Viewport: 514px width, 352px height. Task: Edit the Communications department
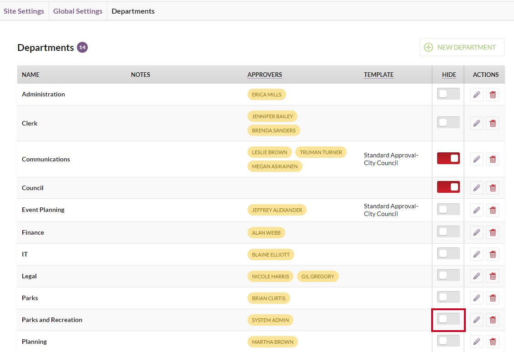tap(477, 159)
